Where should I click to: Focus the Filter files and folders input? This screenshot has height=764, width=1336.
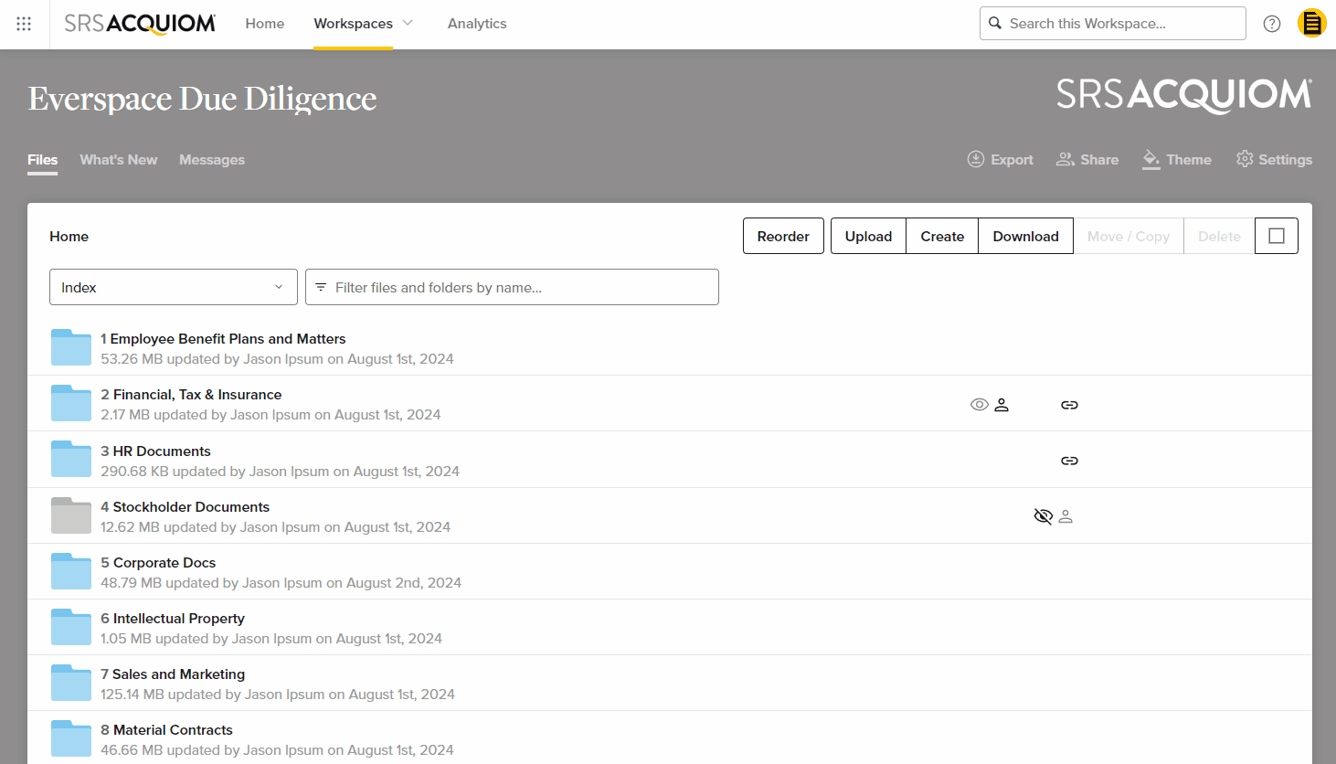tap(512, 287)
